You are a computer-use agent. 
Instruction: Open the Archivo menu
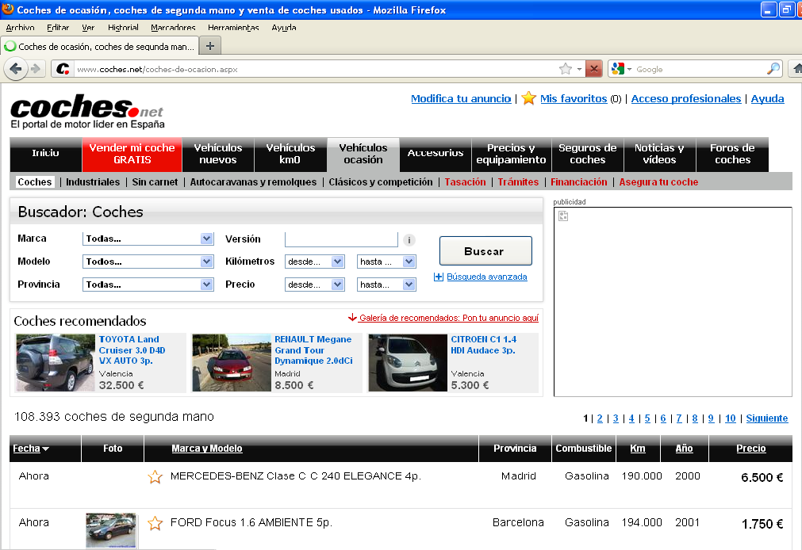click(20, 28)
